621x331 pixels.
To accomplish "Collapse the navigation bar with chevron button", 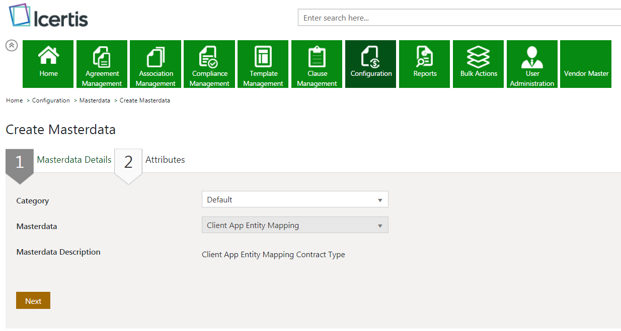I will click(x=12, y=46).
